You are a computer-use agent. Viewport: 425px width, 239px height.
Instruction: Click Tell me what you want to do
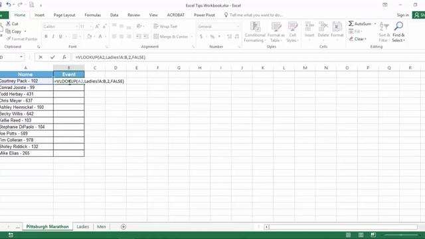(254, 15)
